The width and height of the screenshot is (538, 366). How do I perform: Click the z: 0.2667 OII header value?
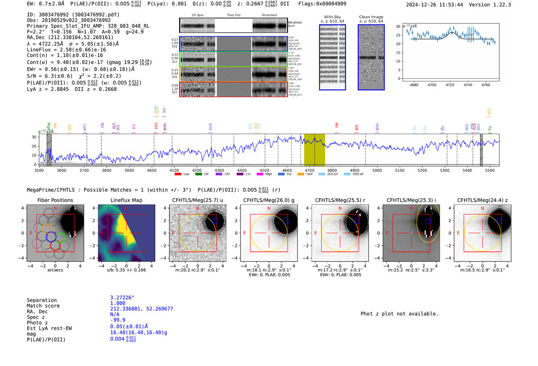[263, 4]
